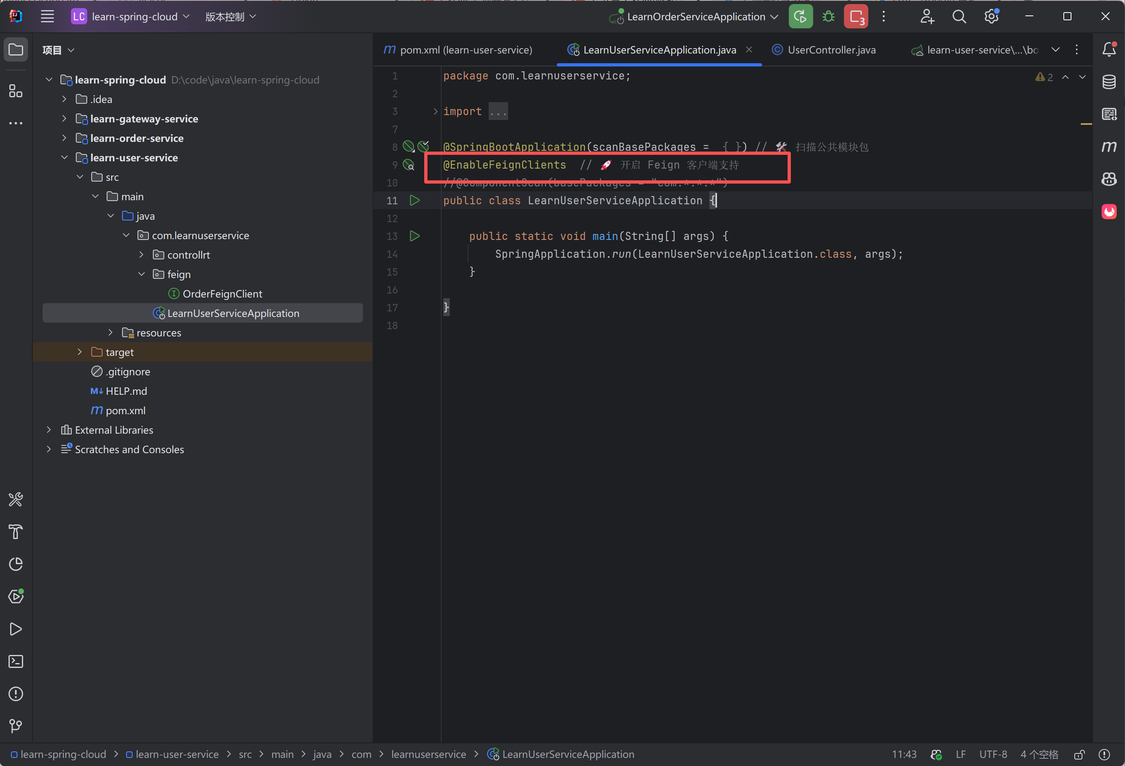Click cursor position 11:43 in status bar
Viewport: 1125px width, 766px height.
(x=904, y=754)
